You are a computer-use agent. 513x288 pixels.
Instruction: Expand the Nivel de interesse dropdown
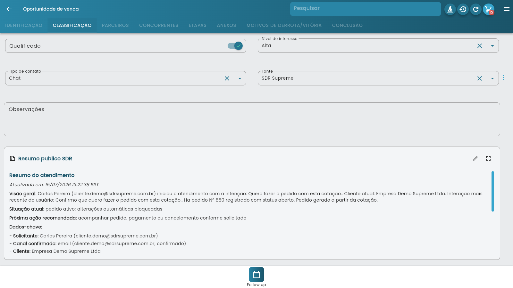(492, 46)
